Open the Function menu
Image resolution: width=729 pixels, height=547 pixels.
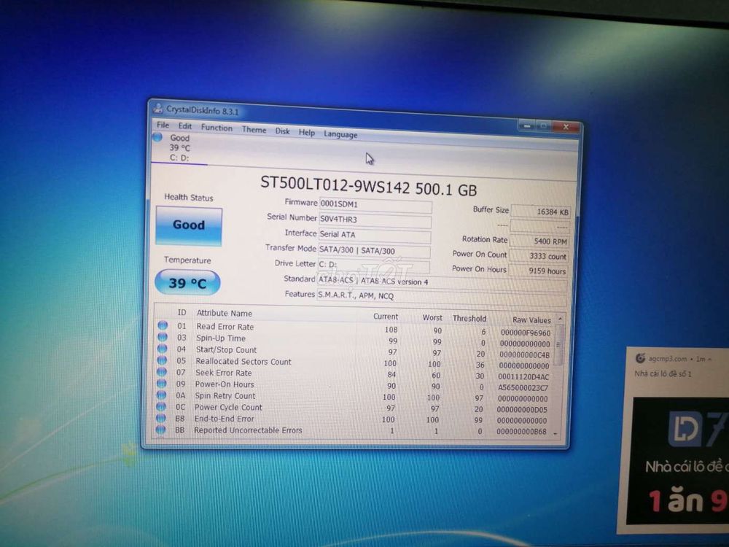217,128
